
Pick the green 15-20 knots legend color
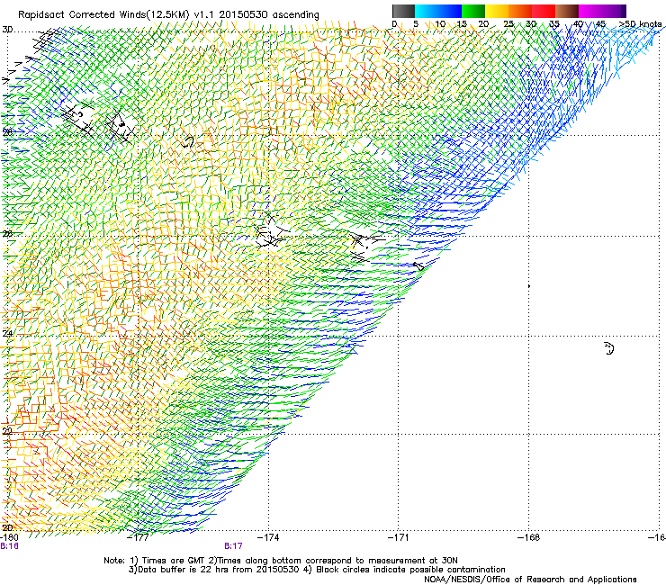pos(473,11)
